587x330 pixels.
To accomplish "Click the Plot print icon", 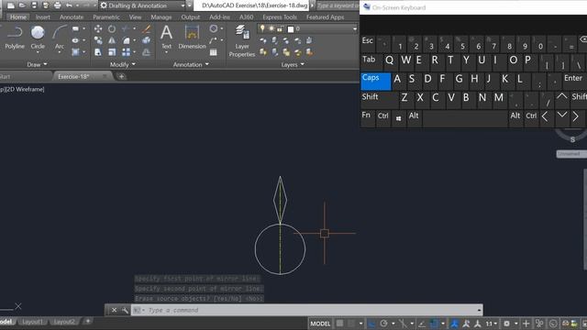I will [57, 5].
